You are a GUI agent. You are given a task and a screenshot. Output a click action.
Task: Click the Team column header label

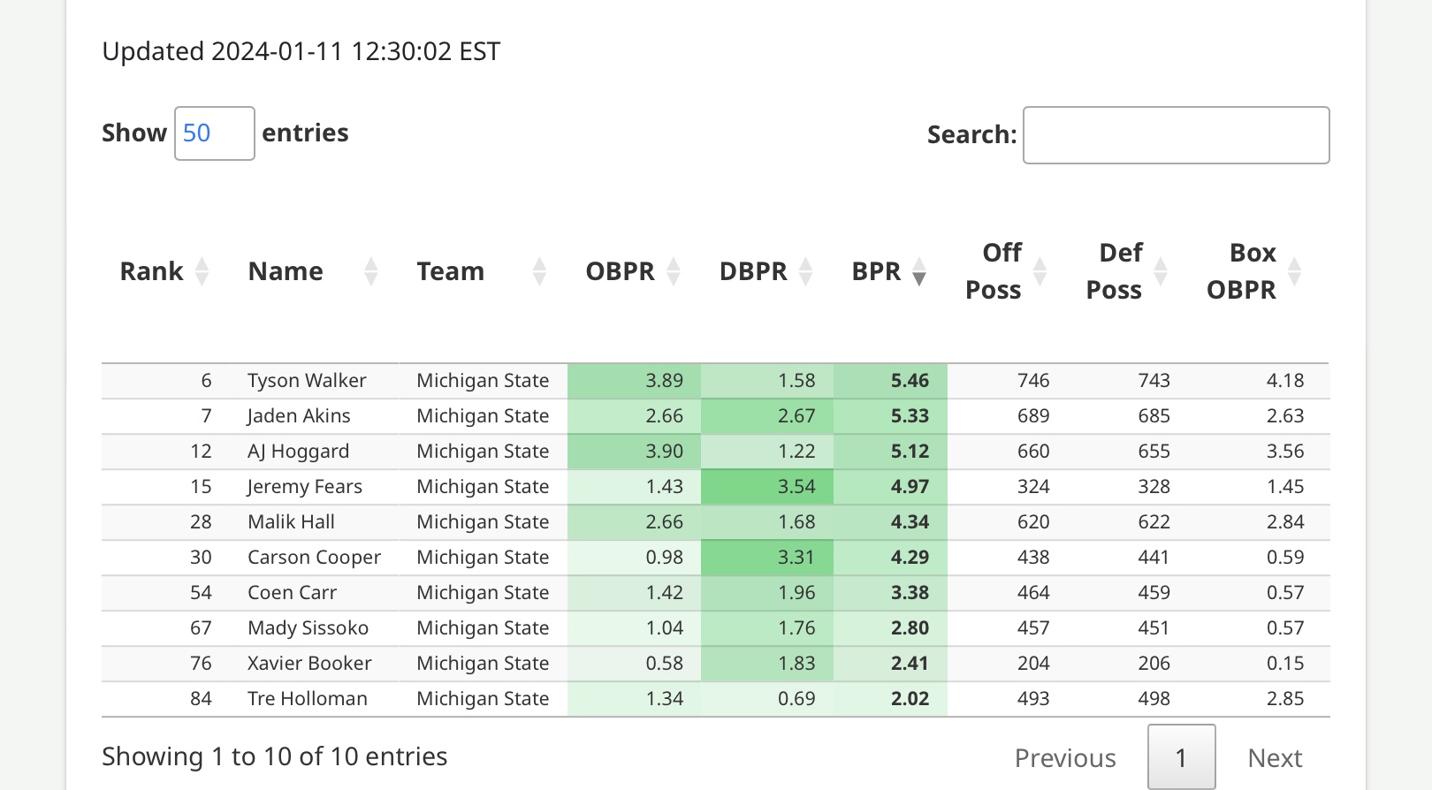[x=450, y=271]
